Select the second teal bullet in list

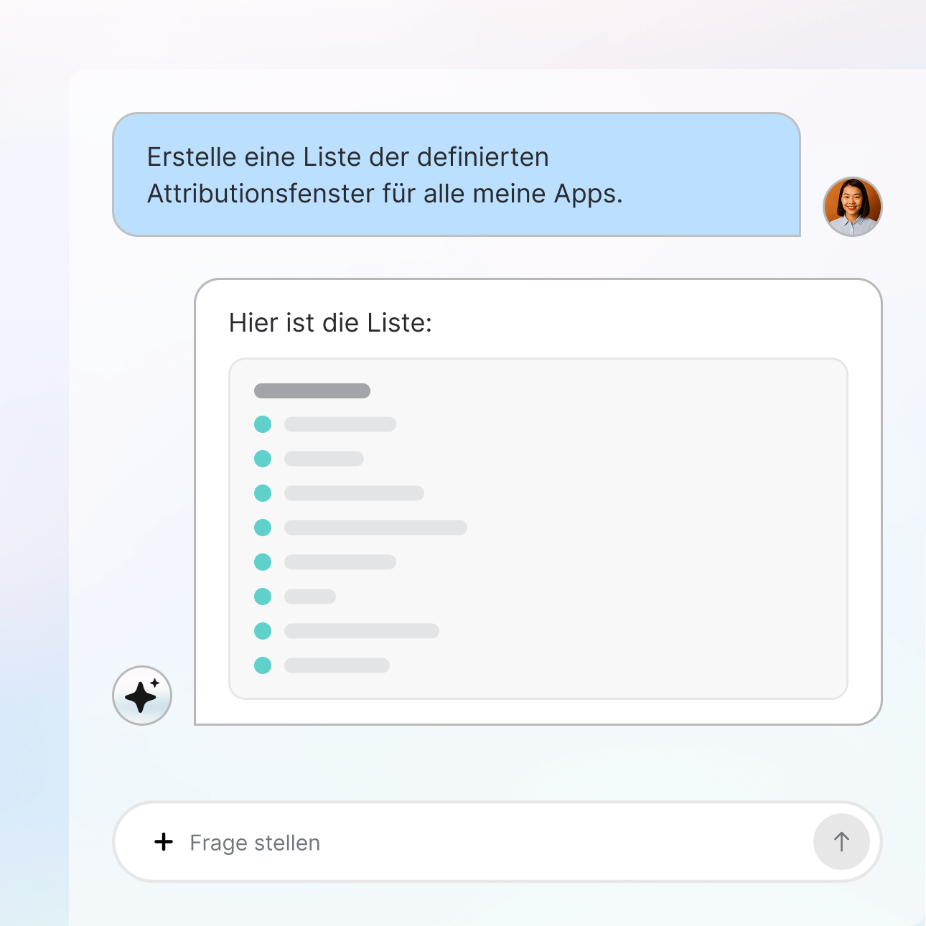tap(263, 459)
